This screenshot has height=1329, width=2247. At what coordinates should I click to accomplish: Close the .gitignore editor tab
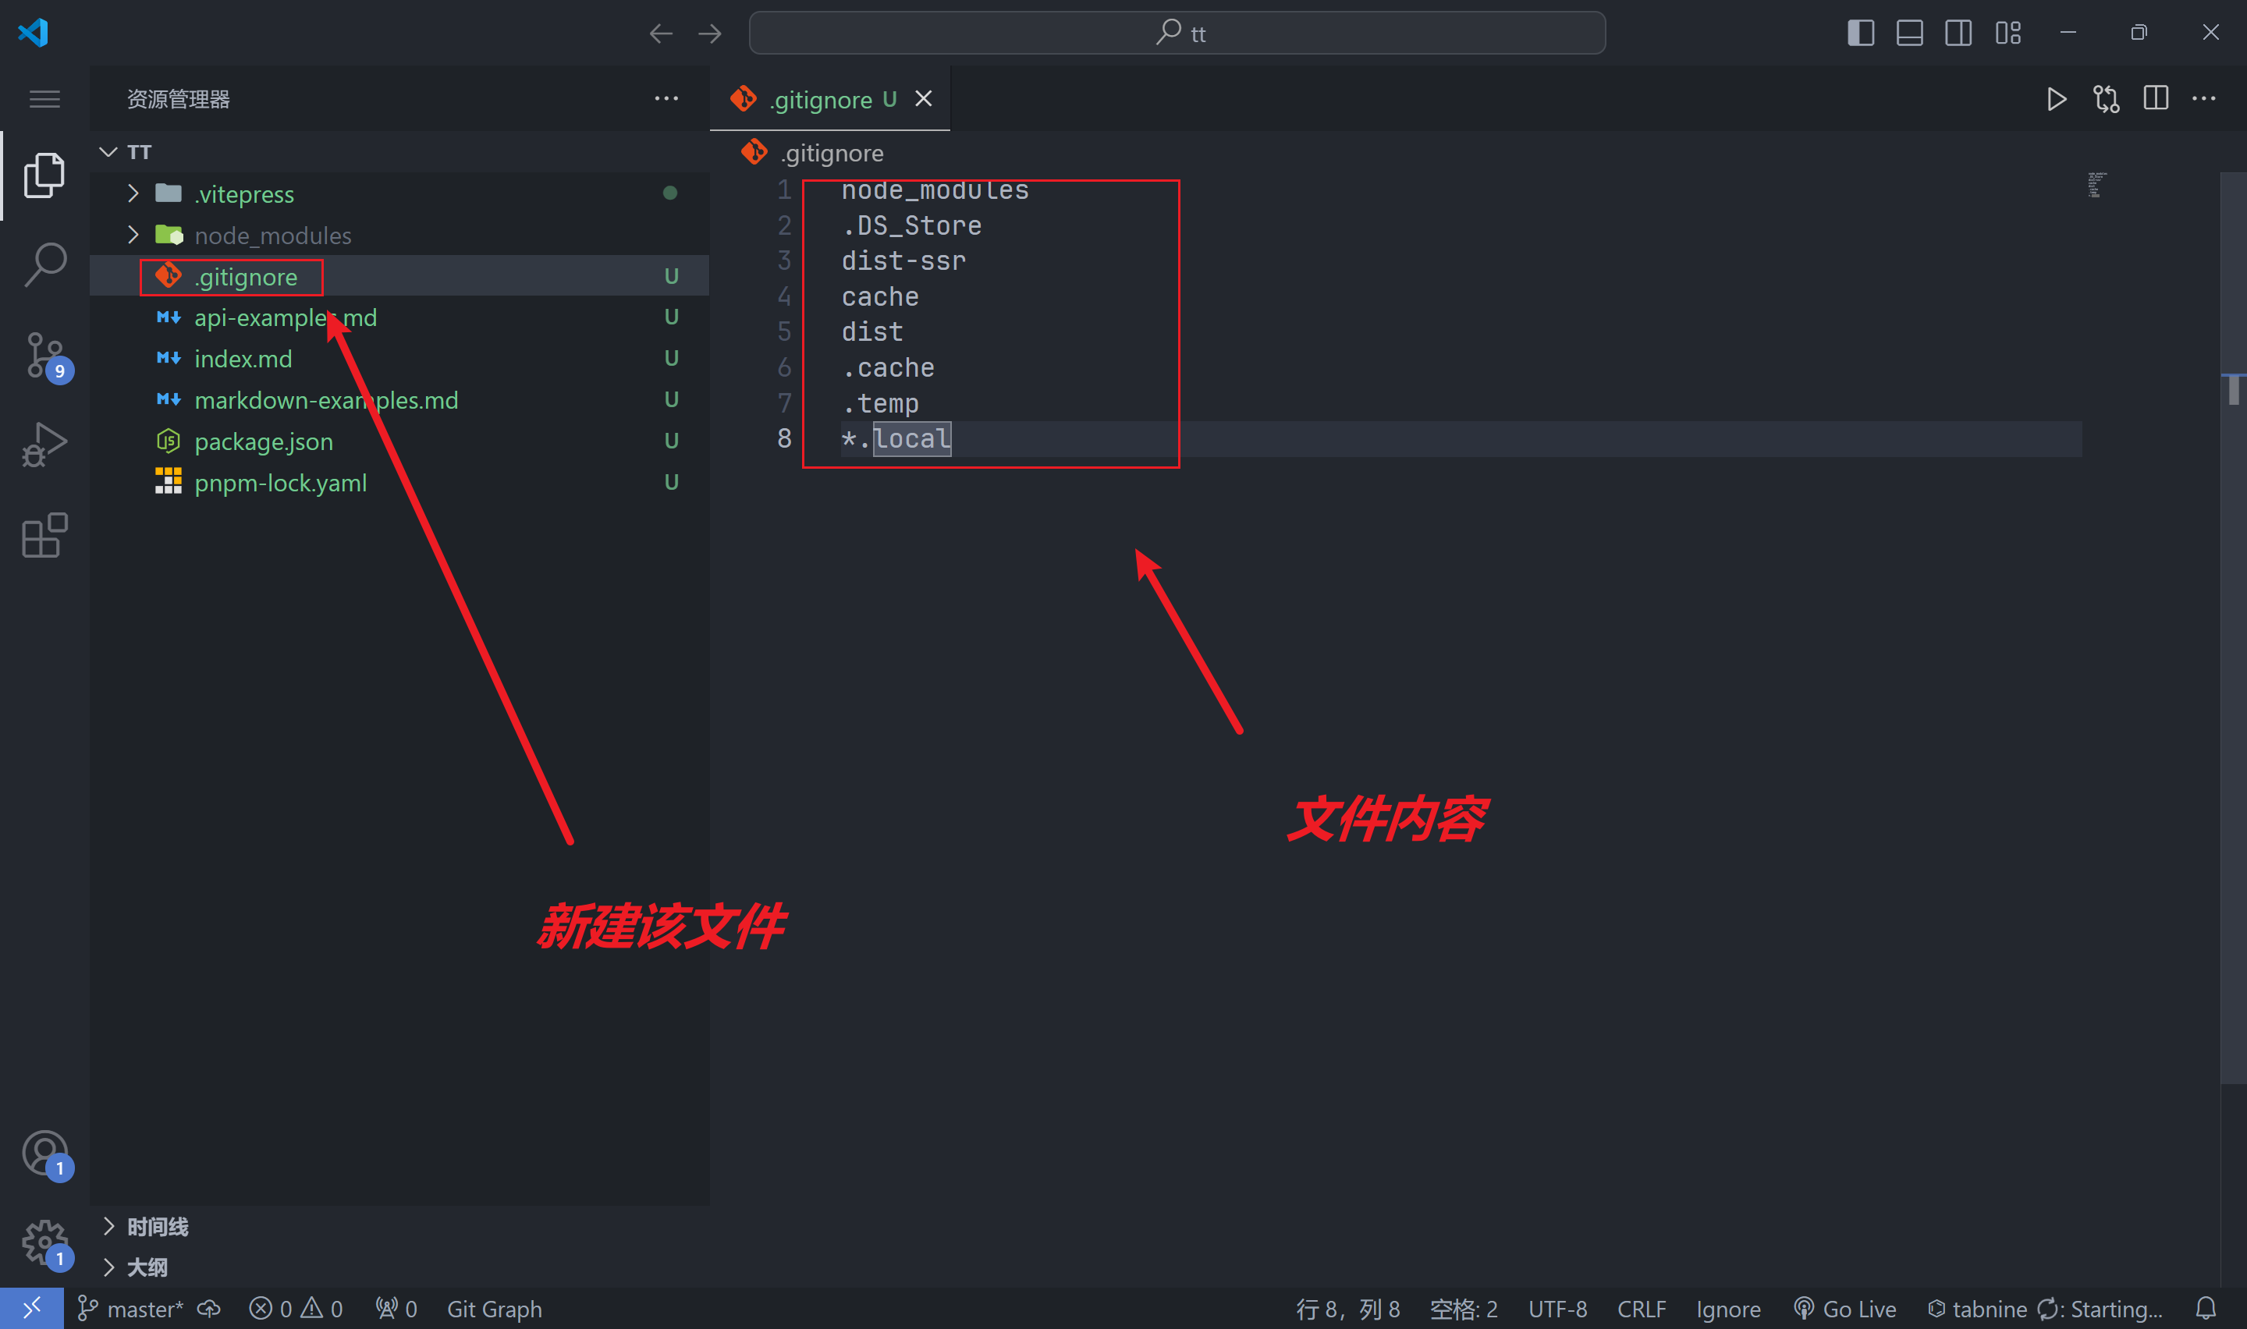coord(923,98)
